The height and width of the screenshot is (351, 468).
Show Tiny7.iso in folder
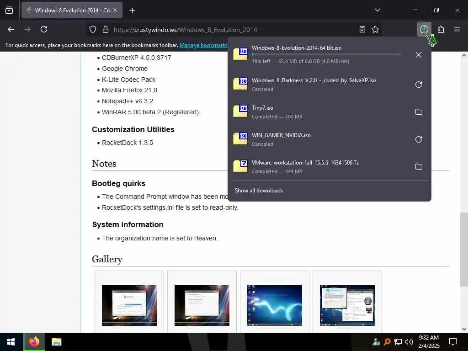coord(419,112)
